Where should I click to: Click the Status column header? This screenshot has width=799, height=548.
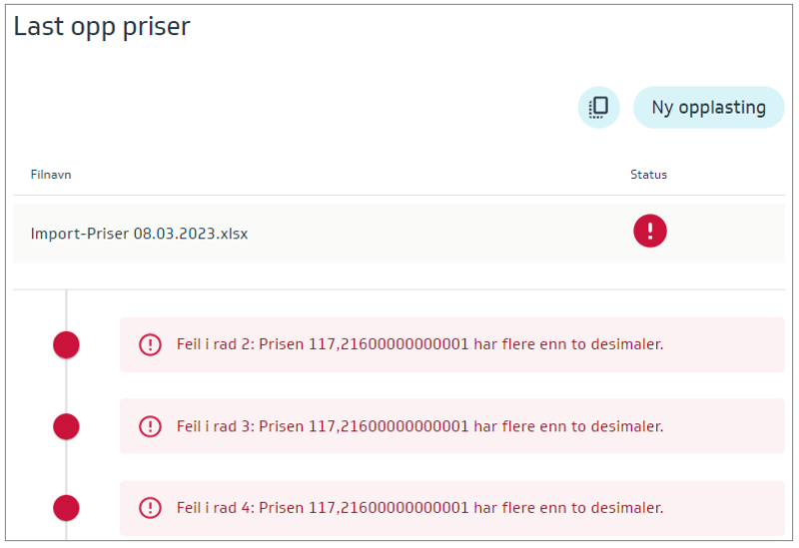point(648,175)
